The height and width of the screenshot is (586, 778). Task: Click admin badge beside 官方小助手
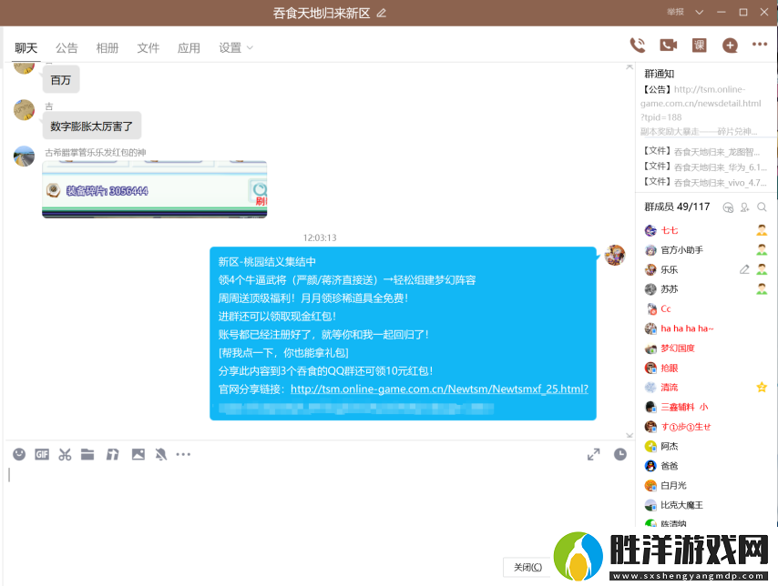click(762, 250)
